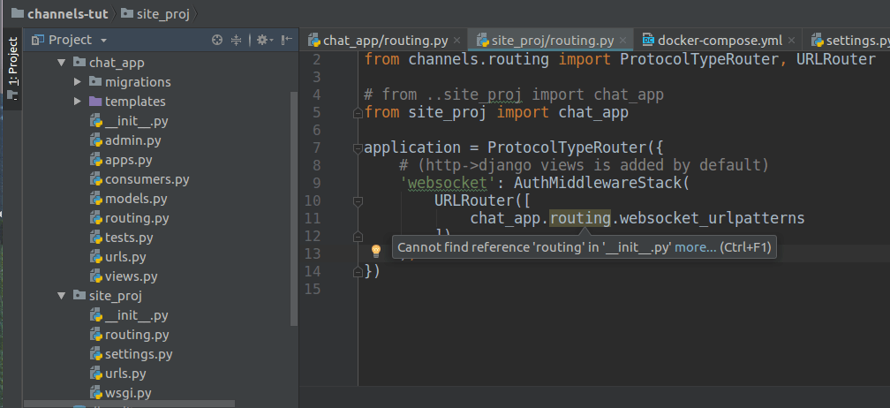Viewport: 890px width, 408px height.
Task: Open wsgi.py in project tree
Action: 128,393
